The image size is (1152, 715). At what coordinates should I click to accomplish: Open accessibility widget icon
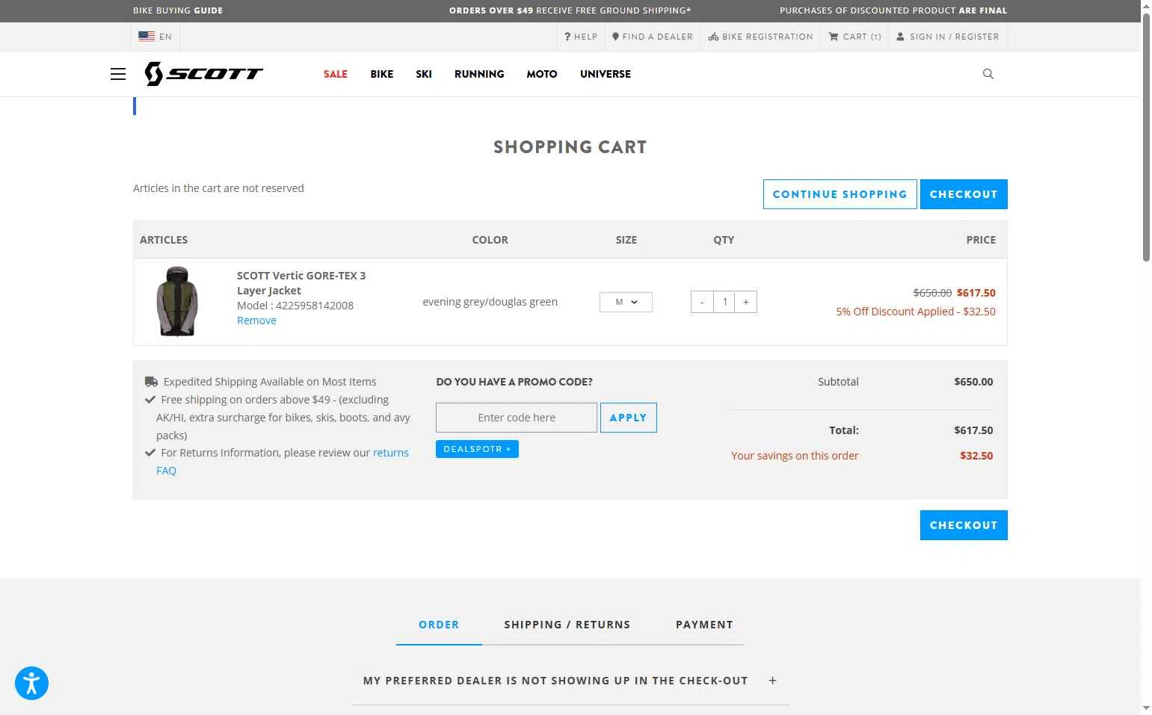(x=31, y=683)
